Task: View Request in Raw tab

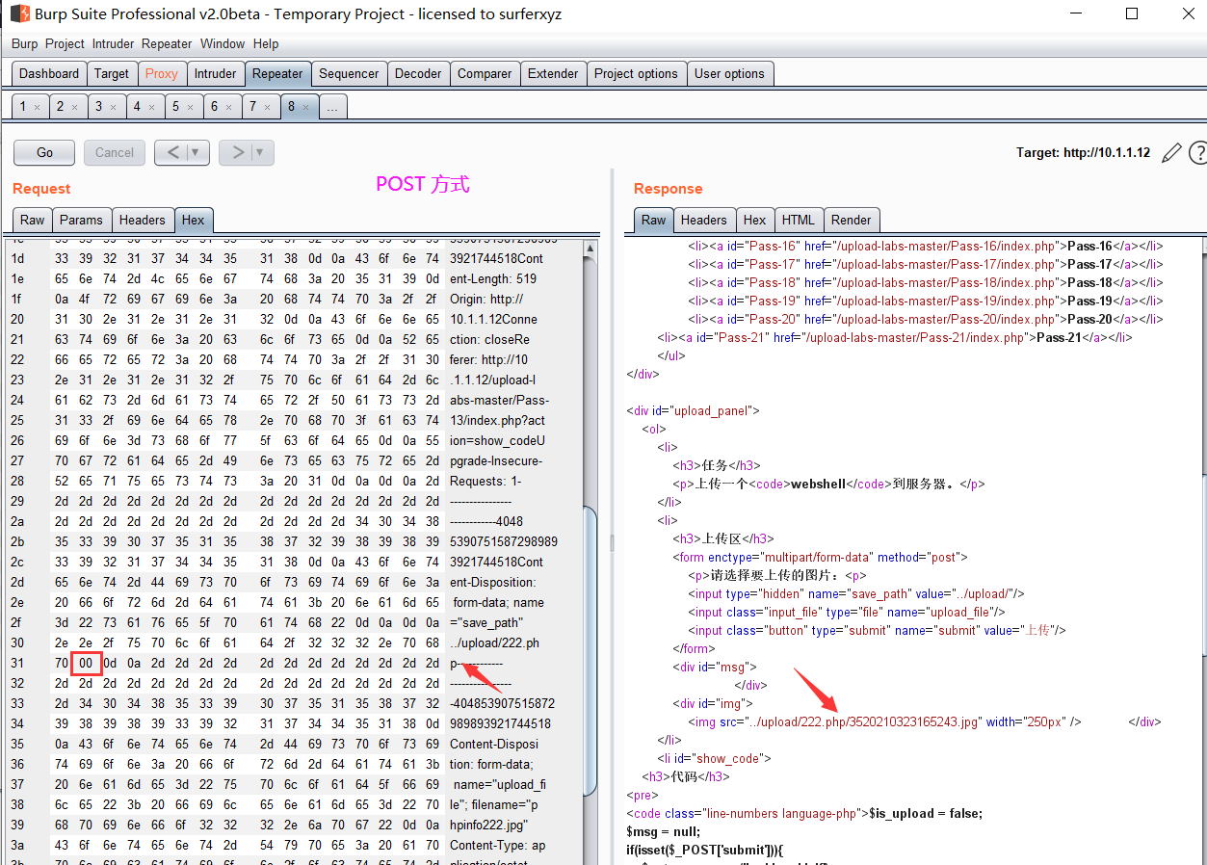Action: [33, 220]
